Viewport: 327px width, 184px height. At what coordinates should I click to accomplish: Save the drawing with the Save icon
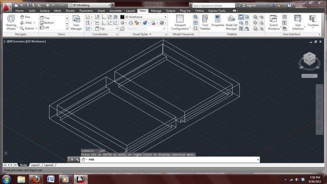(x=27, y=5)
